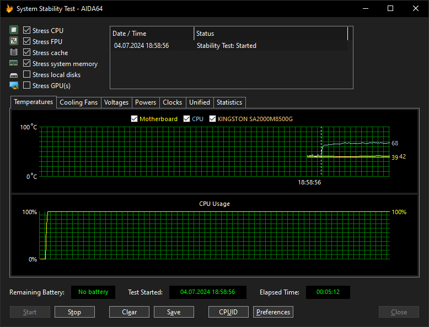
Task: Select the Temperatures tab
Action: pos(34,102)
